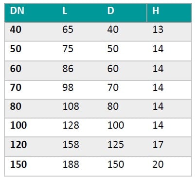Select the DN 80 row label
The width and height of the screenshot is (195, 179).
pyautogui.click(x=16, y=106)
